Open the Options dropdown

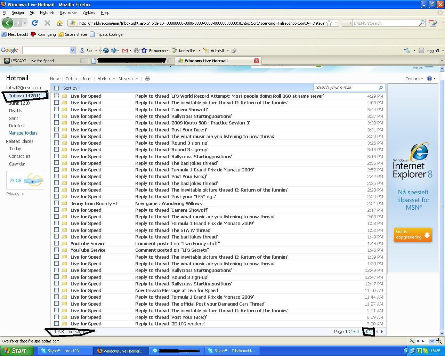pyautogui.click(x=414, y=79)
